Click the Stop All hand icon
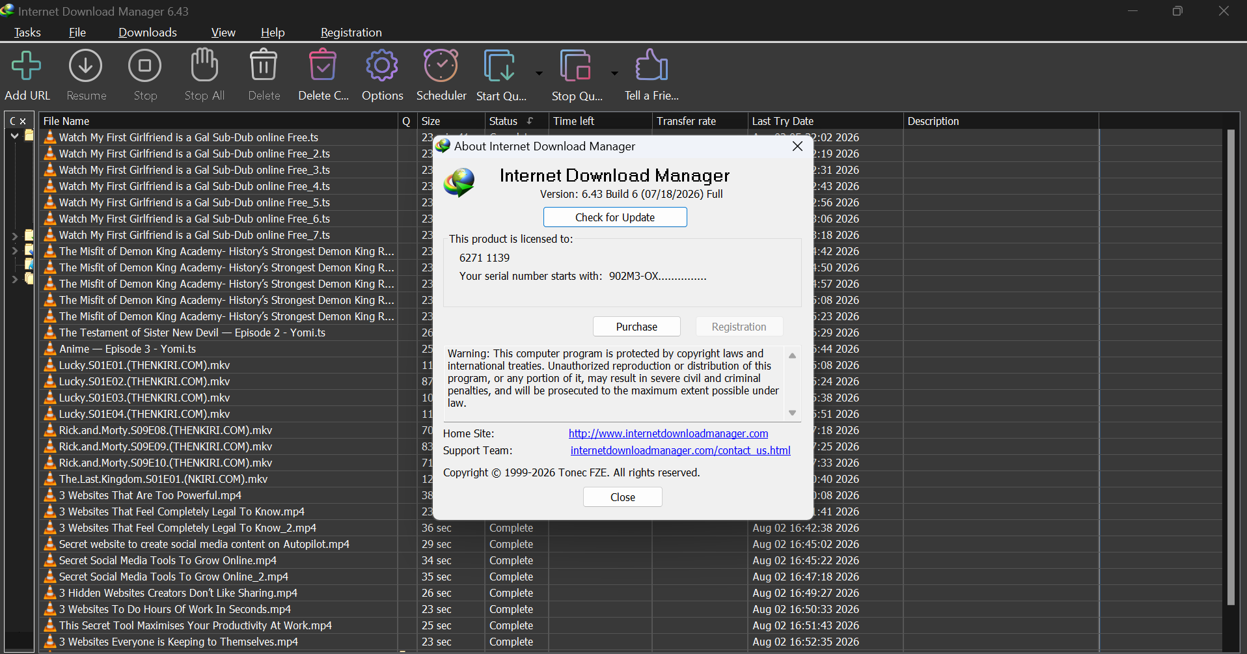1247x654 pixels. coord(204,65)
